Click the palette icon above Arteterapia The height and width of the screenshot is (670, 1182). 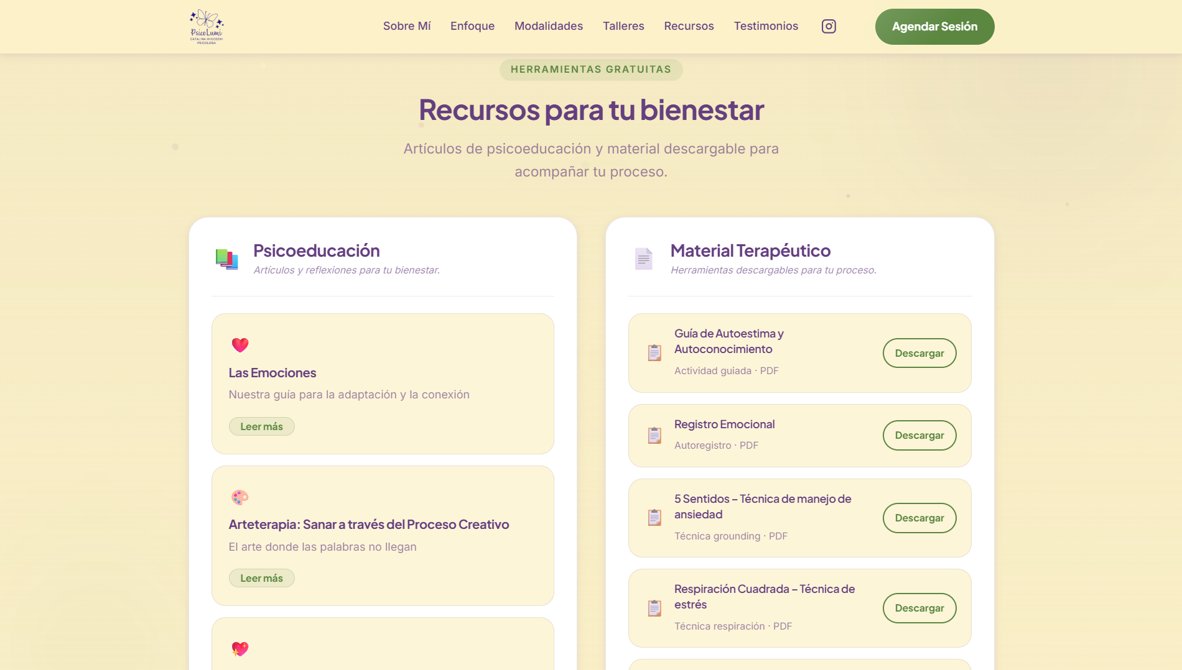[x=240, y=497]
